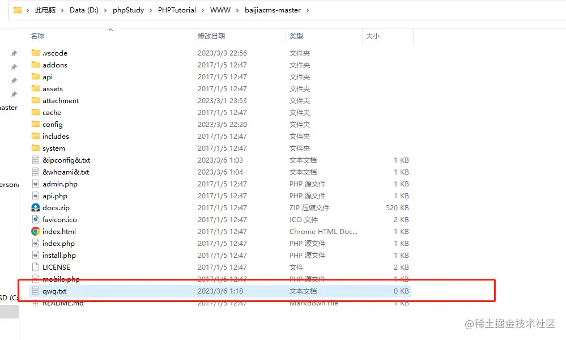Expand chevron after WWW breadcrumb

tap(237, 10)
